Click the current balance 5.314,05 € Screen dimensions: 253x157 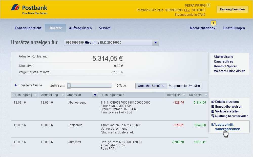point(108,58)
